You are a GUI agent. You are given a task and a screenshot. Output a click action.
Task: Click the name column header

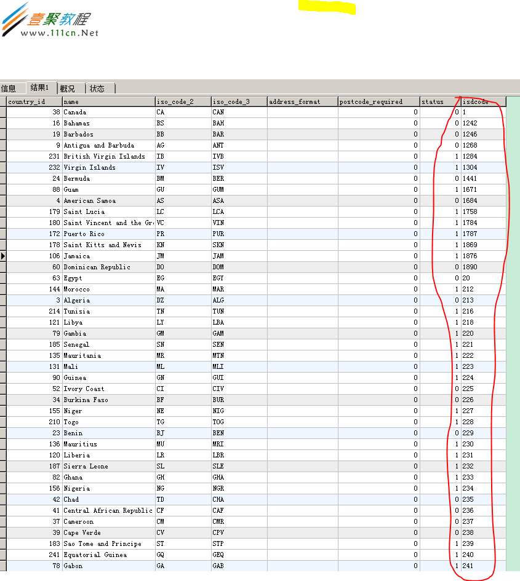(x=109, y=101)
